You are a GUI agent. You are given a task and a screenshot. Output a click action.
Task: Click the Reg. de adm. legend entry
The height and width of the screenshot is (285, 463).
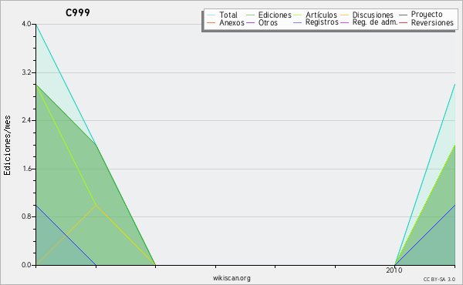click(375, 22)
